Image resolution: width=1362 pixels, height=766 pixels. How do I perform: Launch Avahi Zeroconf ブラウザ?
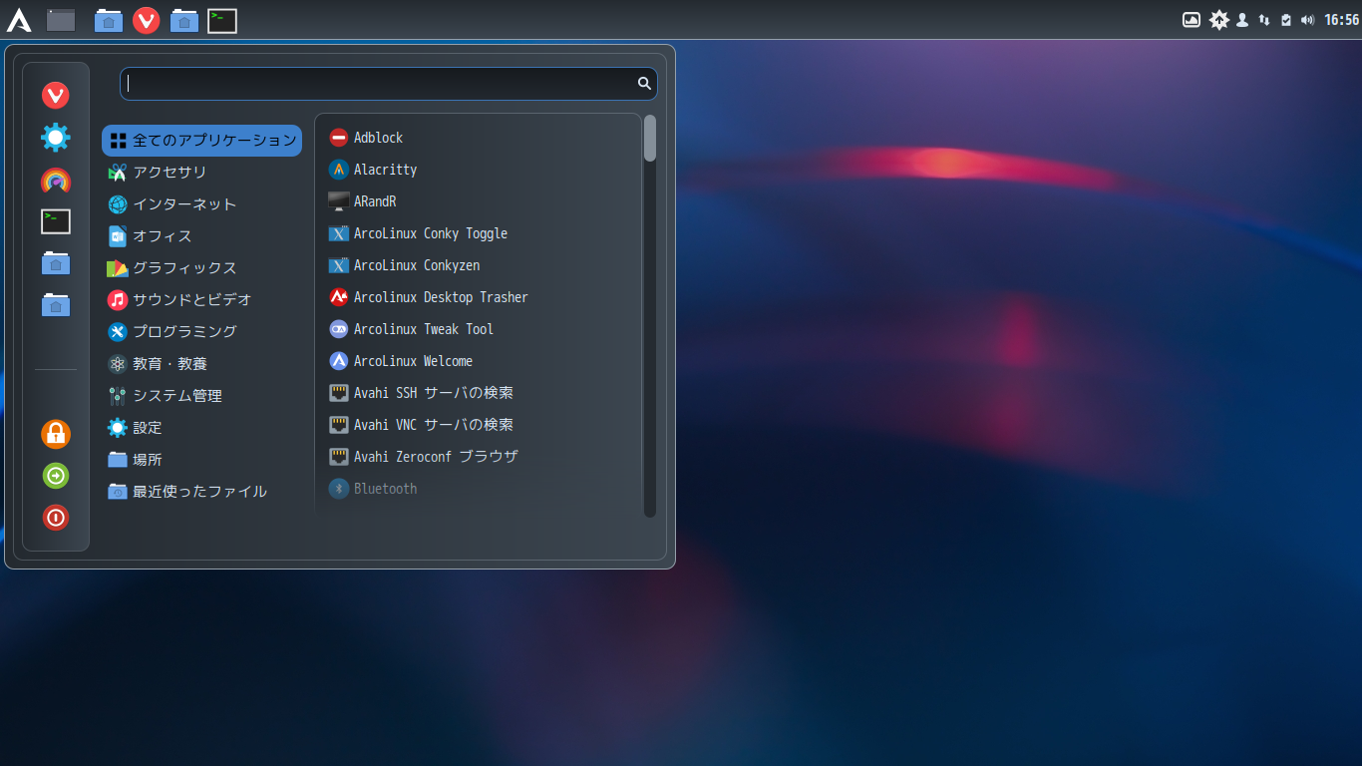478,457
